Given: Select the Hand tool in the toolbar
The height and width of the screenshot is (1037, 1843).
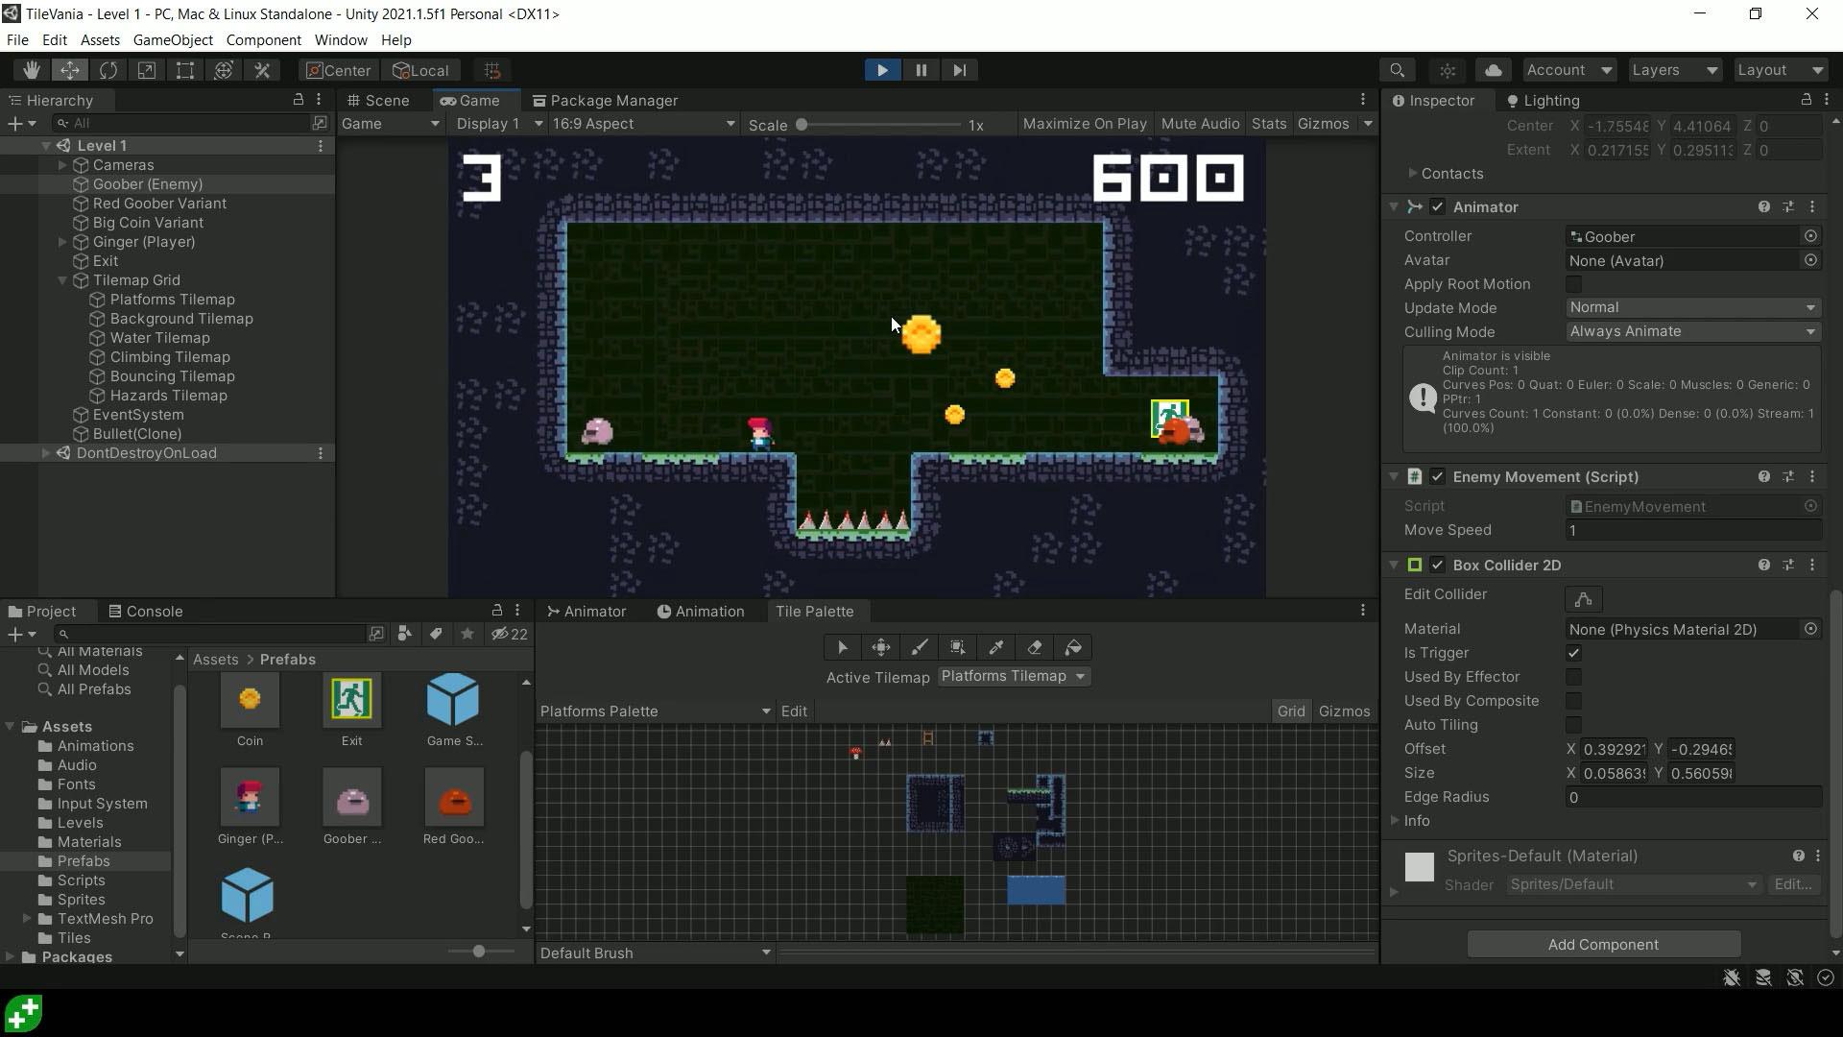Looking at the screenshot, I should [32, 69].
